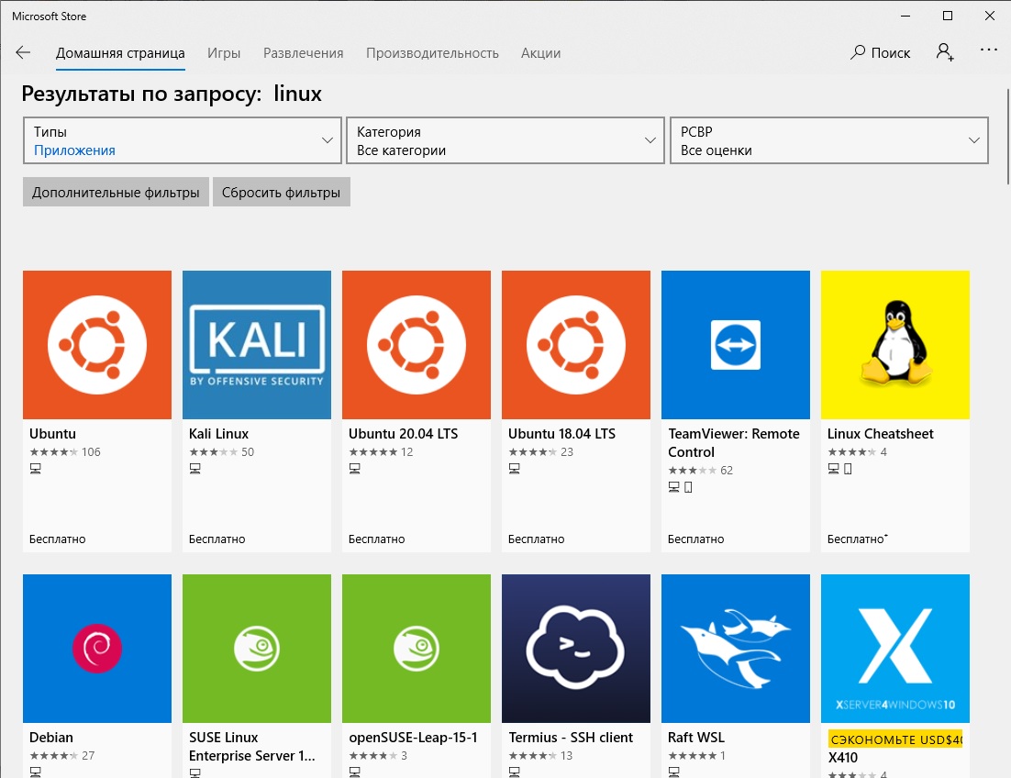
Task: Open the Kali Linux title link
Action: (218, 434)
